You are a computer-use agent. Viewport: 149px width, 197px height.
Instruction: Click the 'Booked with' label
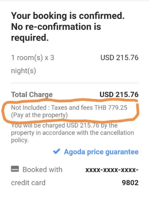click(x=43, y=170)
